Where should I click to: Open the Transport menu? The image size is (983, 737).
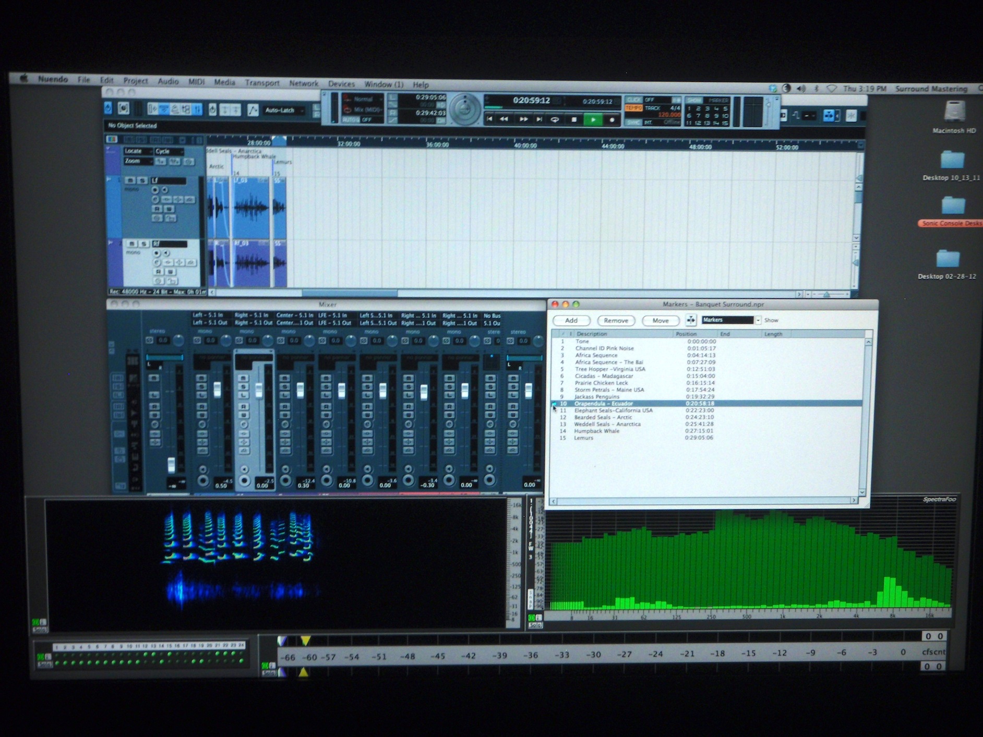pos(262,83)
